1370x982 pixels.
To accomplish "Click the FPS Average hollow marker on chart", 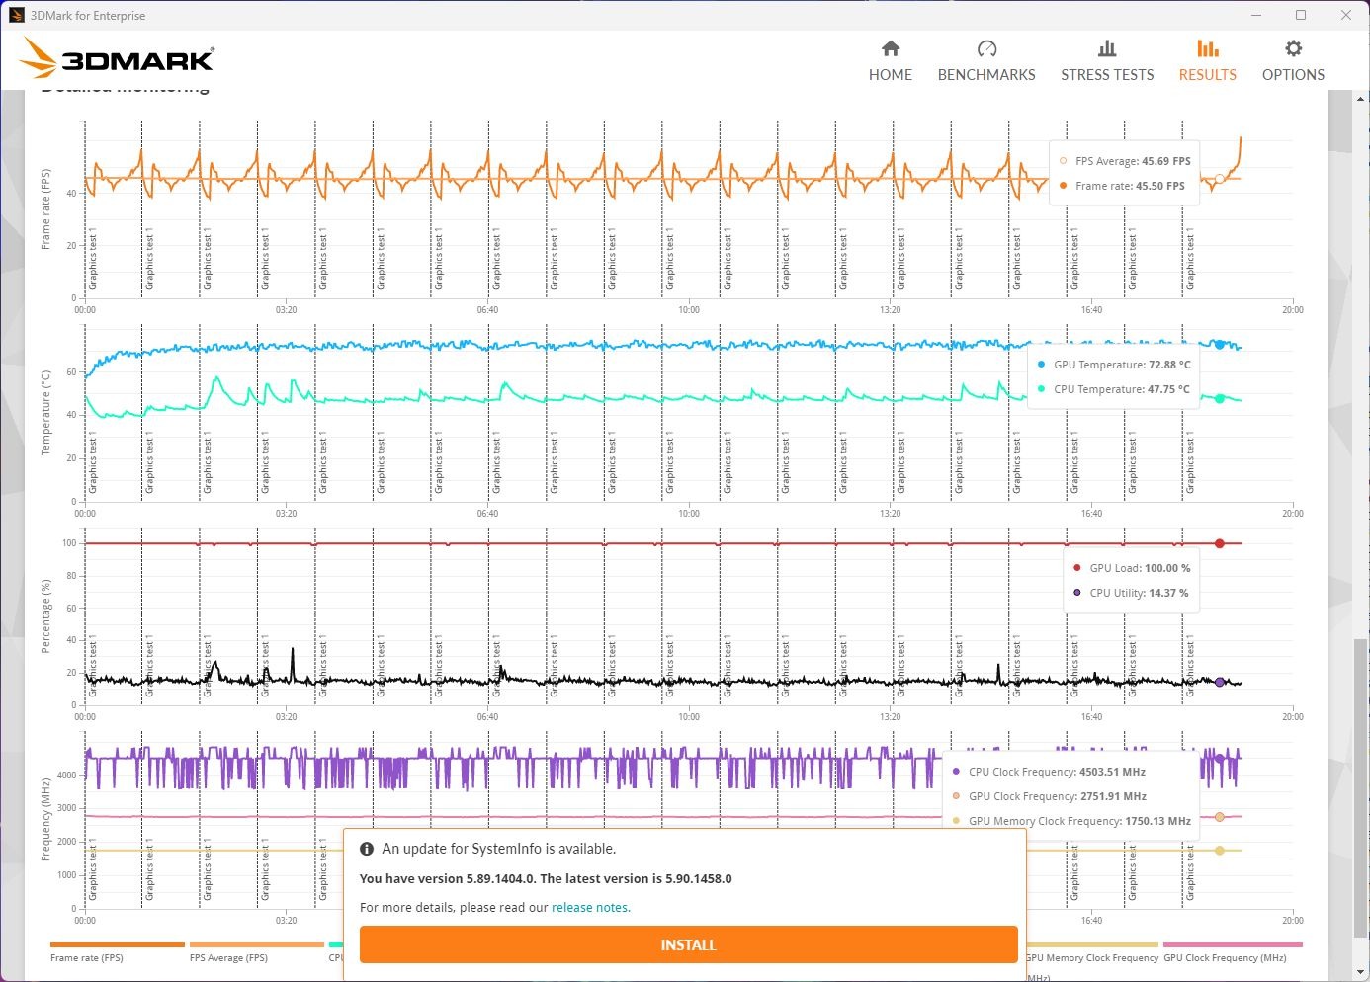I will [1219, 179].
